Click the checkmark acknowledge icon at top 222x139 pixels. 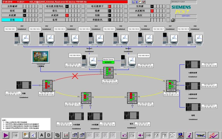(x=144, y=2)
